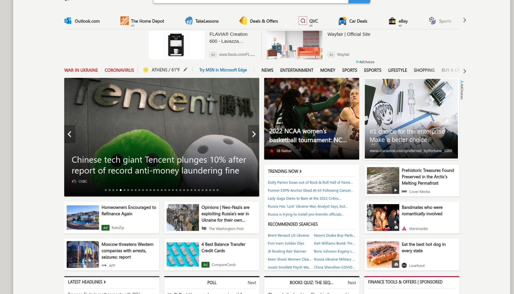Go to the Entertainment section
Screen dimensions: 514x294
click(x=297, y=70)
